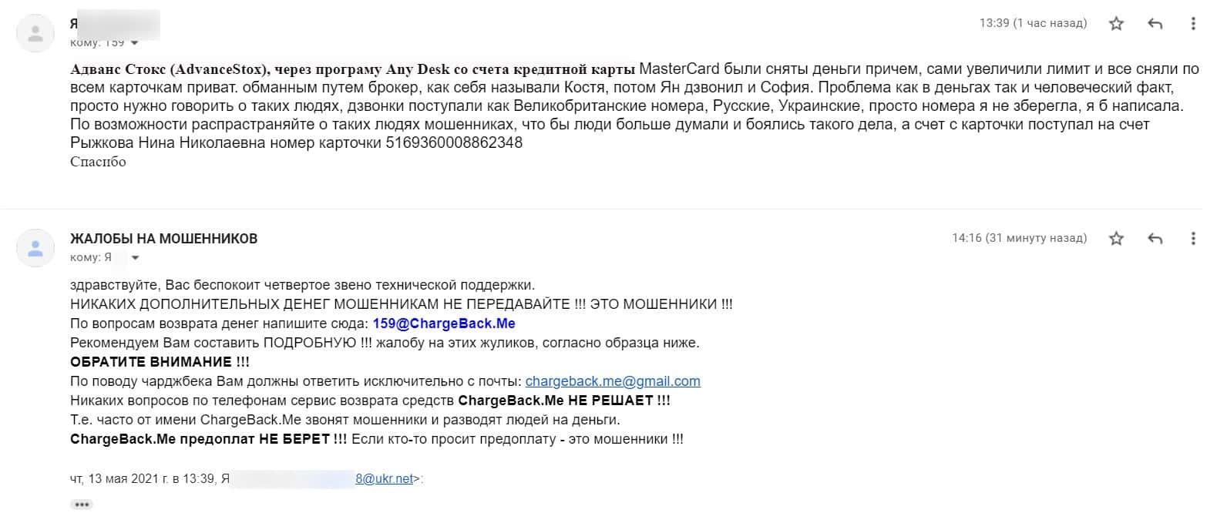The height and width of the screenshot is (523, 1217).
Task: Click the card number 5169360008862348 text
Action: pos(454,142)
